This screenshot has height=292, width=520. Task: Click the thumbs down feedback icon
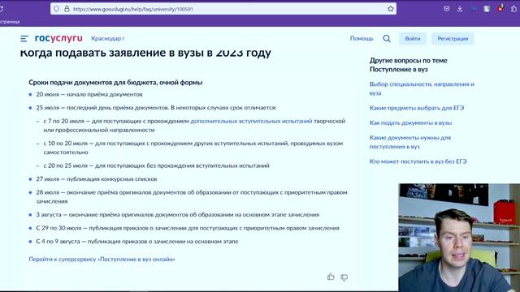[344, 277]
